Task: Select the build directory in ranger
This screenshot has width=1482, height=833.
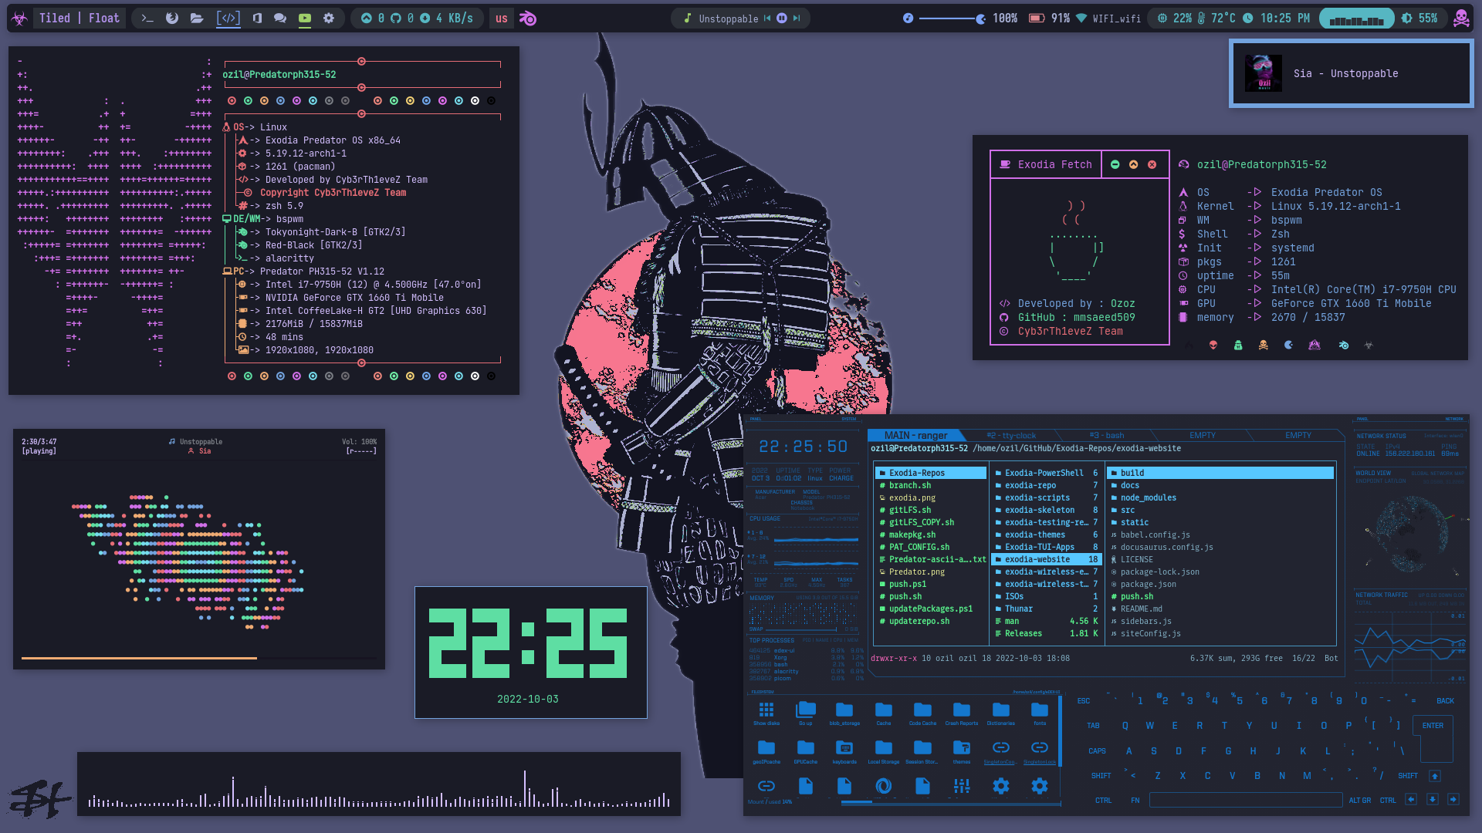Action: [1132, 473]
